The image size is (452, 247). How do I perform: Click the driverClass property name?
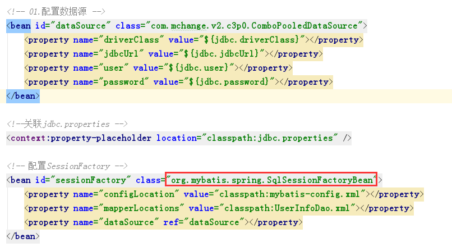point(131,39)
